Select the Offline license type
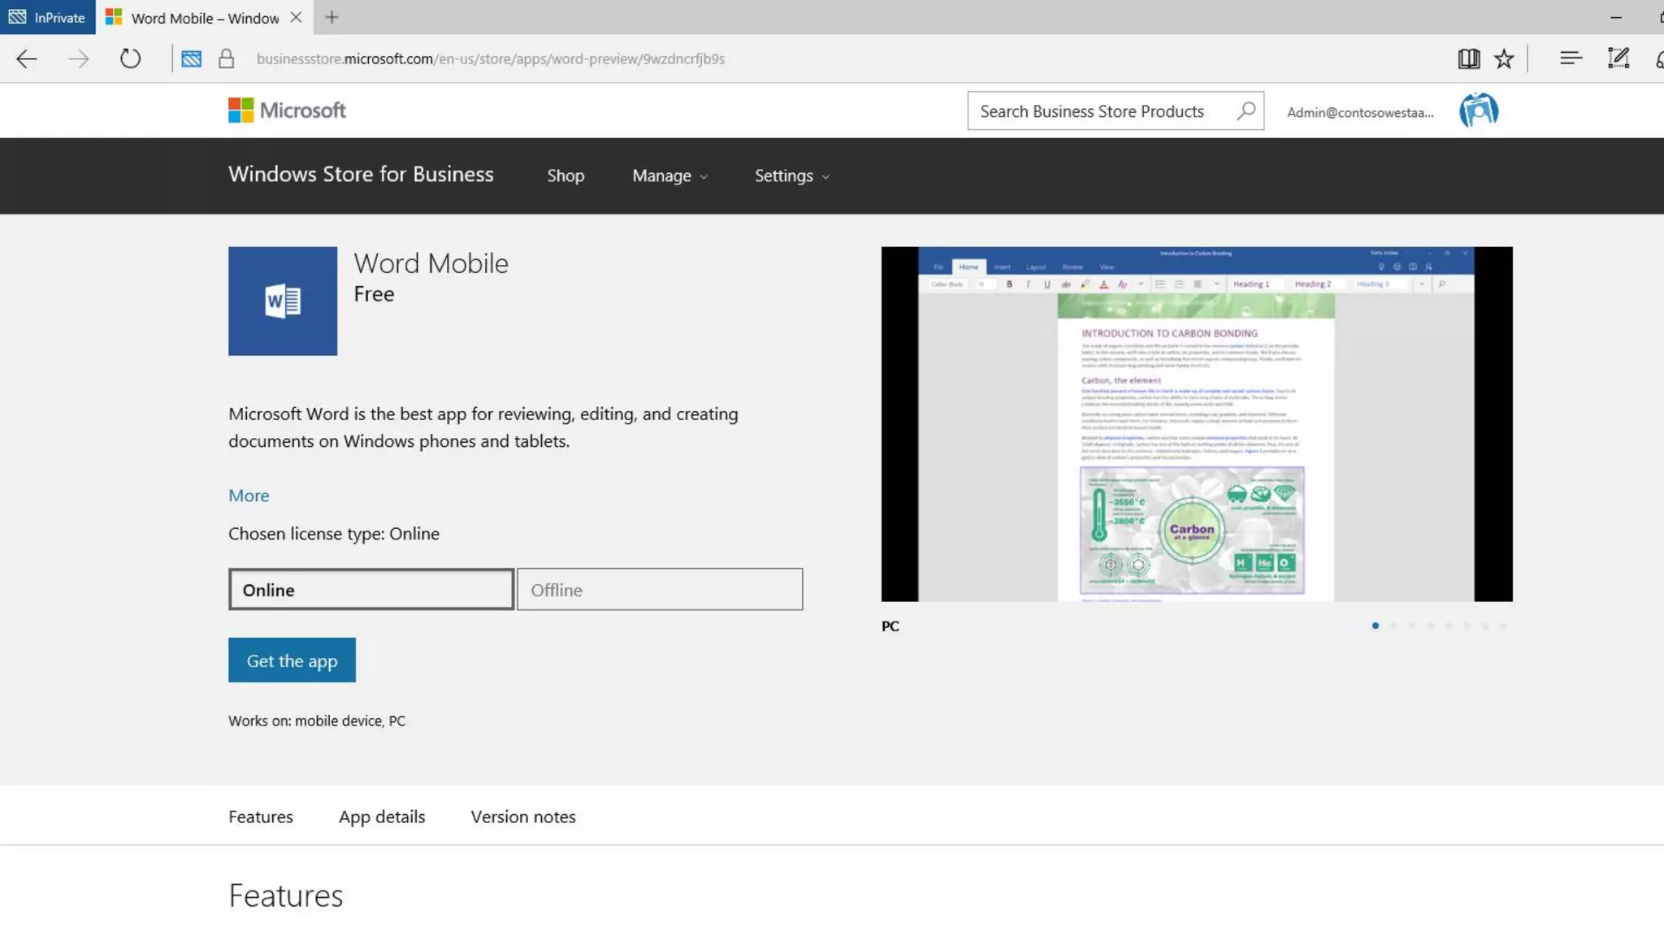1664x936 pixels. click(x=660, y=590)
